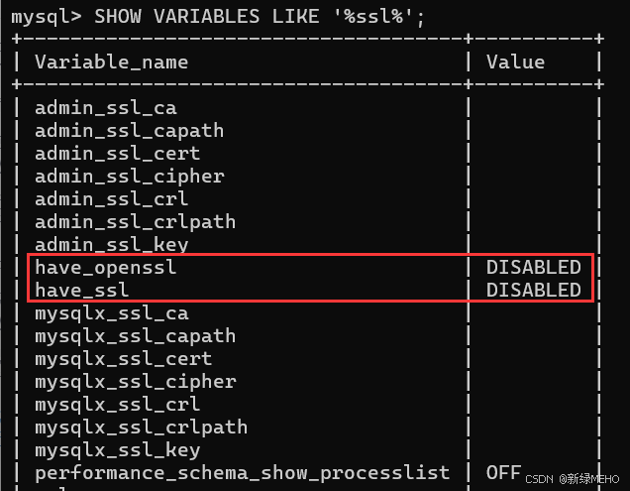Click the mysqlx_ssl_key entry

pyautogui.click(x=117, y=450)
